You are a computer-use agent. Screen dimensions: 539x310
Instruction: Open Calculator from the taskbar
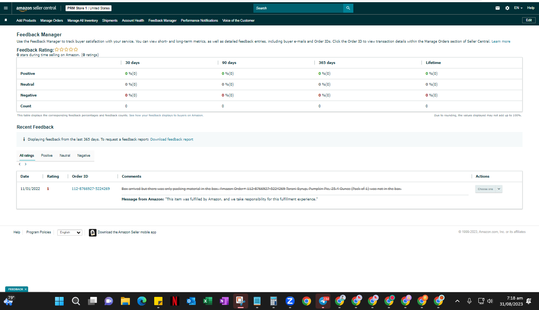coord(273,301)
